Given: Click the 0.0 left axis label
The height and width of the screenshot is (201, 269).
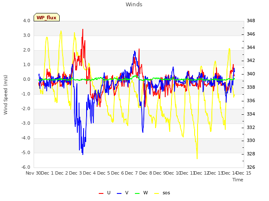Looking at the screenshot, I should 26,80.
